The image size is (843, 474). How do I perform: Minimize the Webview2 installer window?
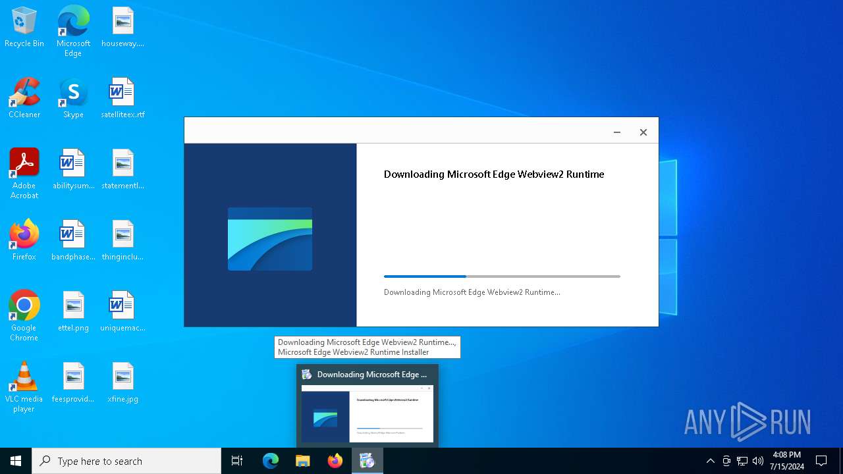[617, 132]
